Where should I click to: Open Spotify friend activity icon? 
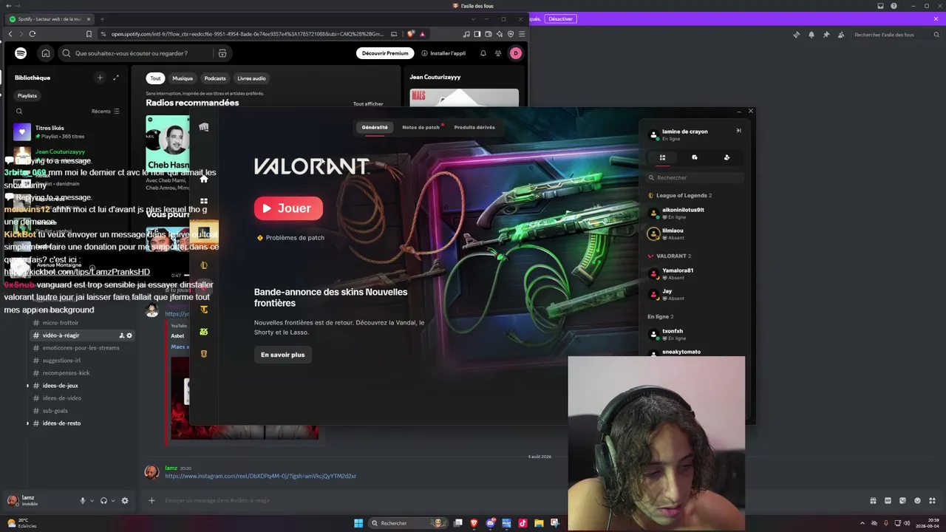click(x=498, y=53)
